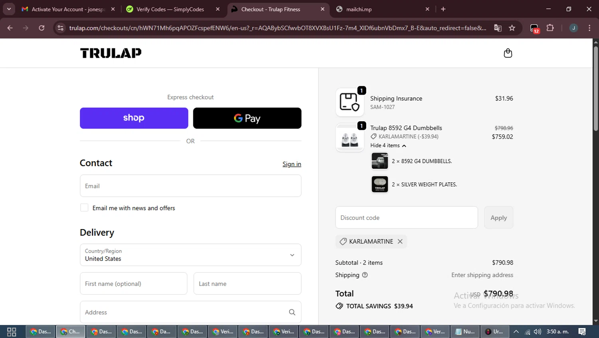Click the page vertical scrollbar thumb
599x338 pixels.
pyautogui.click(x=595, y=89)
